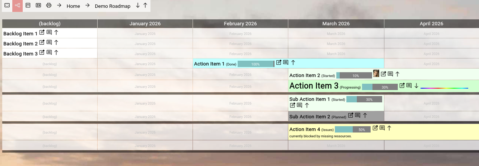Image resolution: width=479 pixels, height=166 pixels.
Task: Open the Demo Roadmap breadcrumb
Action: pyautogui.click(x=112, y=6)
